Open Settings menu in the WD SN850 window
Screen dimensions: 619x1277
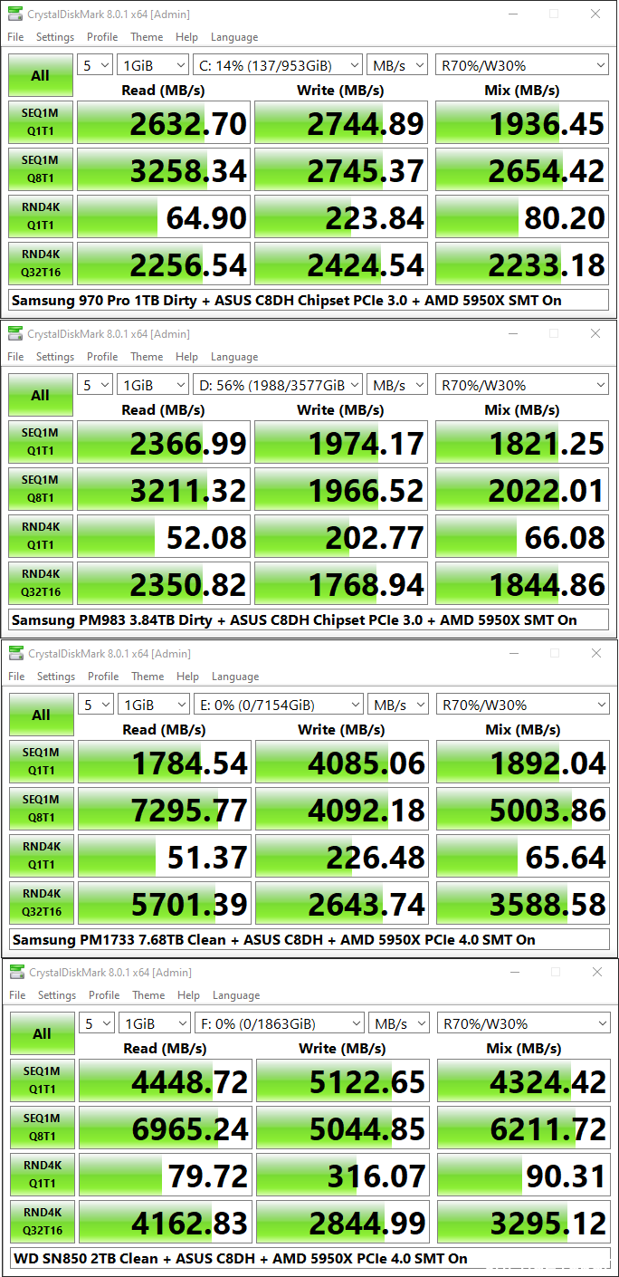pos(57,995)
